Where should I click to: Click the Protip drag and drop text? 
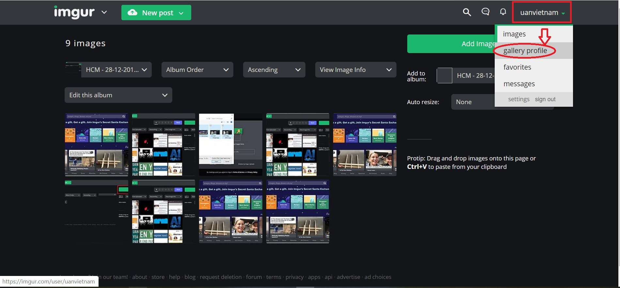(471, 162)
